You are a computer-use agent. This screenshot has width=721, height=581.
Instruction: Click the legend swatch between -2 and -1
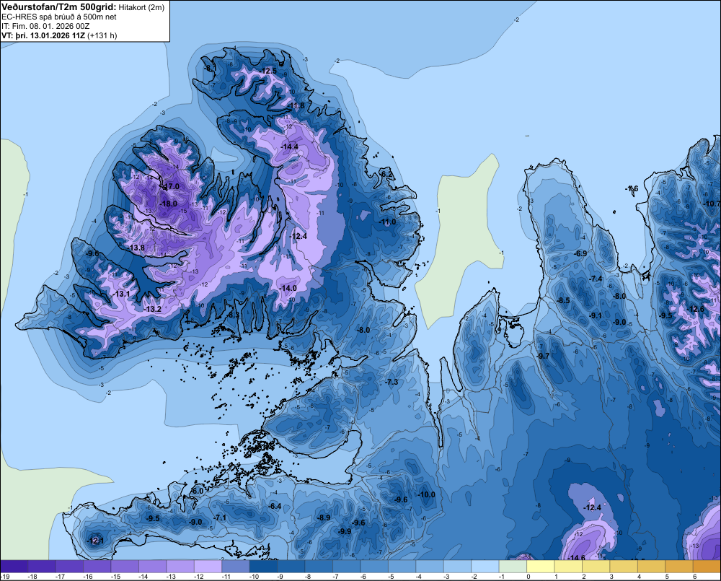click(x=485, y=567)
